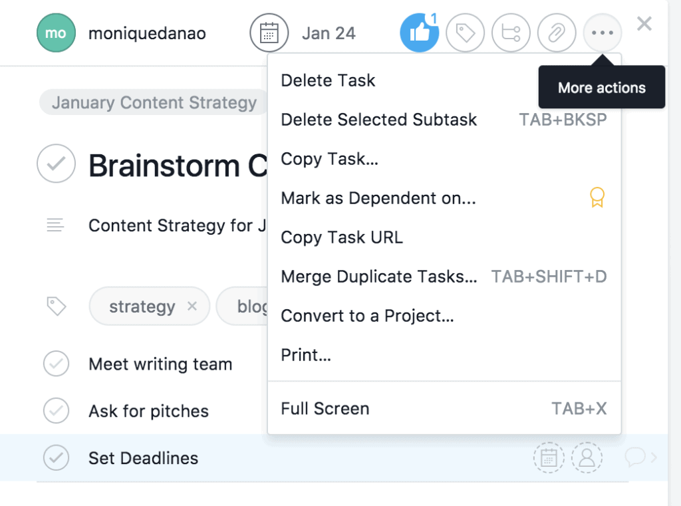Select Delete Task from the menu
Screen dimensions: 681x506
tap(328, 80)
